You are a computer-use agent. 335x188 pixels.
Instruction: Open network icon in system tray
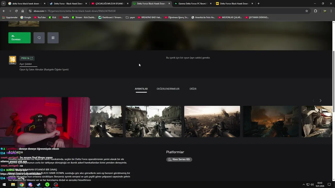(308, 185)
